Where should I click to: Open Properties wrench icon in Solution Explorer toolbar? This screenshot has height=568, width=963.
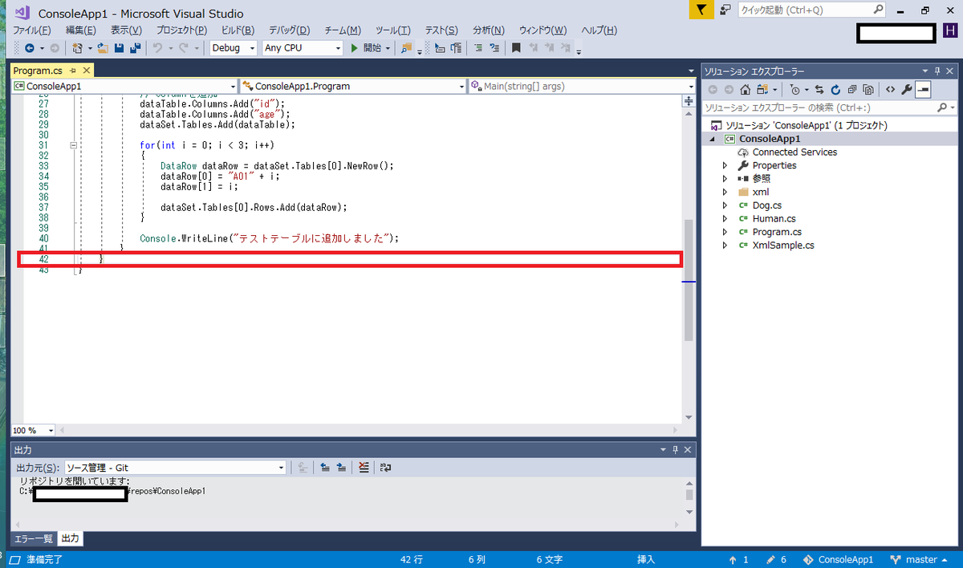tap(907, 90)
